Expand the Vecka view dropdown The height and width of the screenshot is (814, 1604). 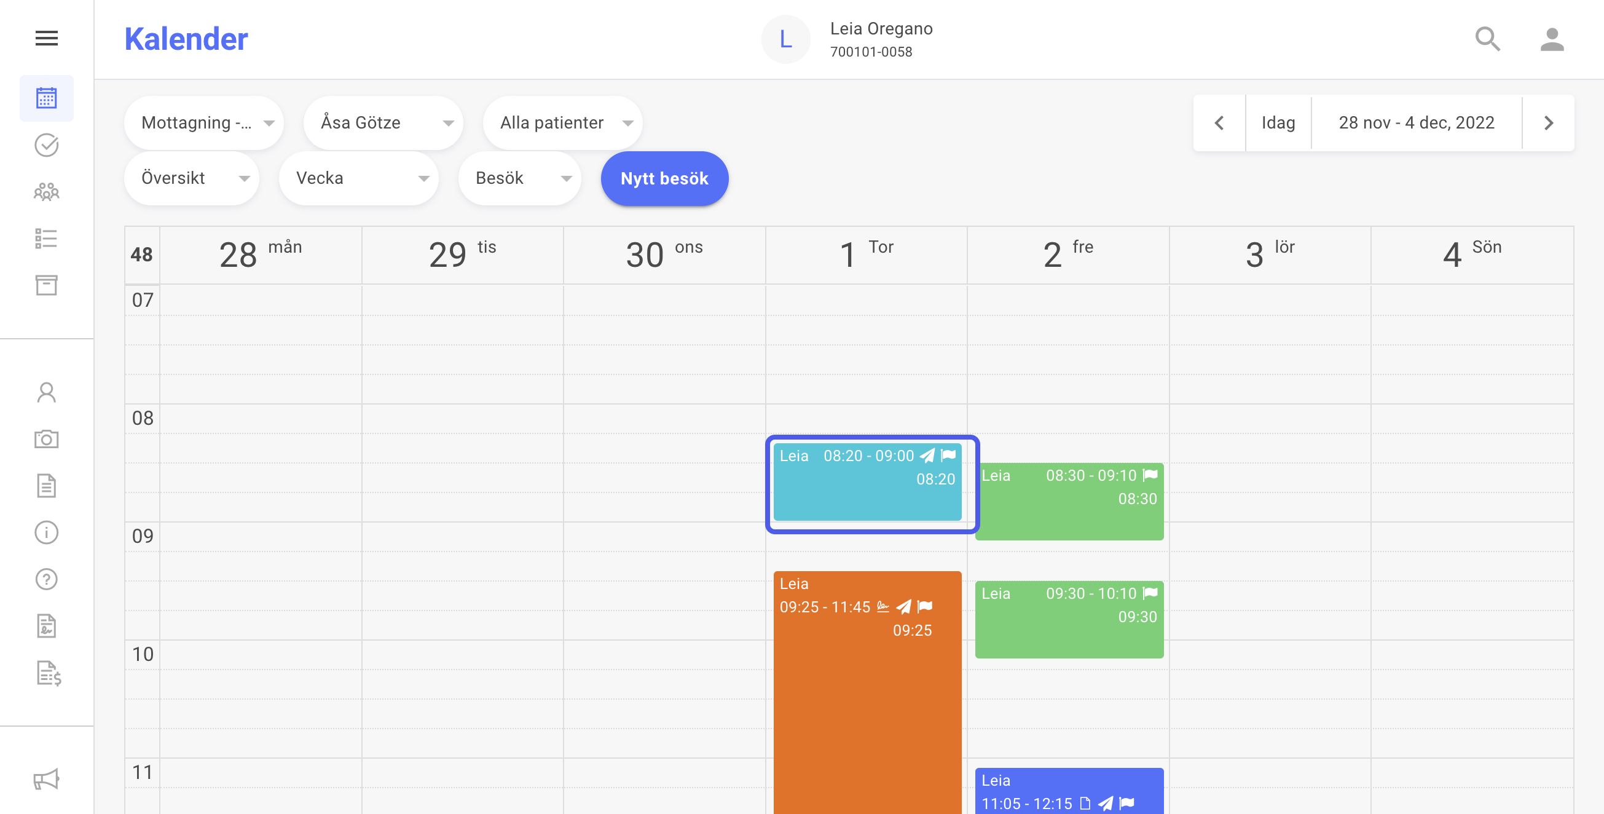coord(359,178)
